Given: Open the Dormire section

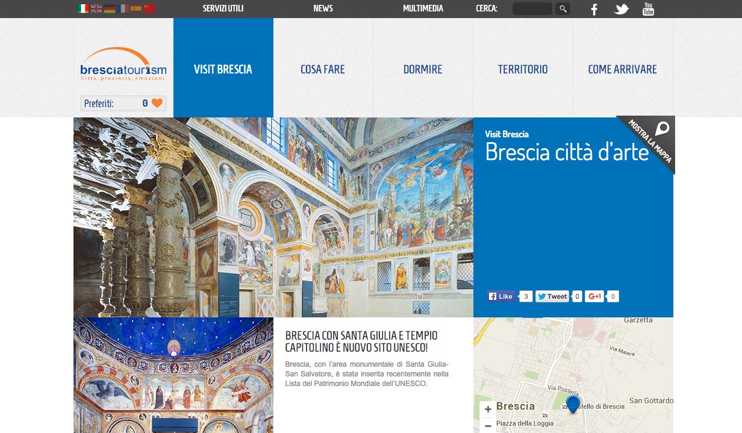Looking at the screenshot, I should tap(423, 68).
